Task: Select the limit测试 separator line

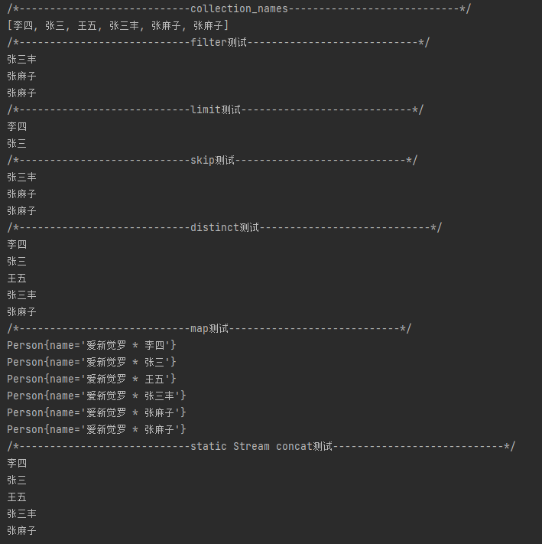Action: coord(215,110)
